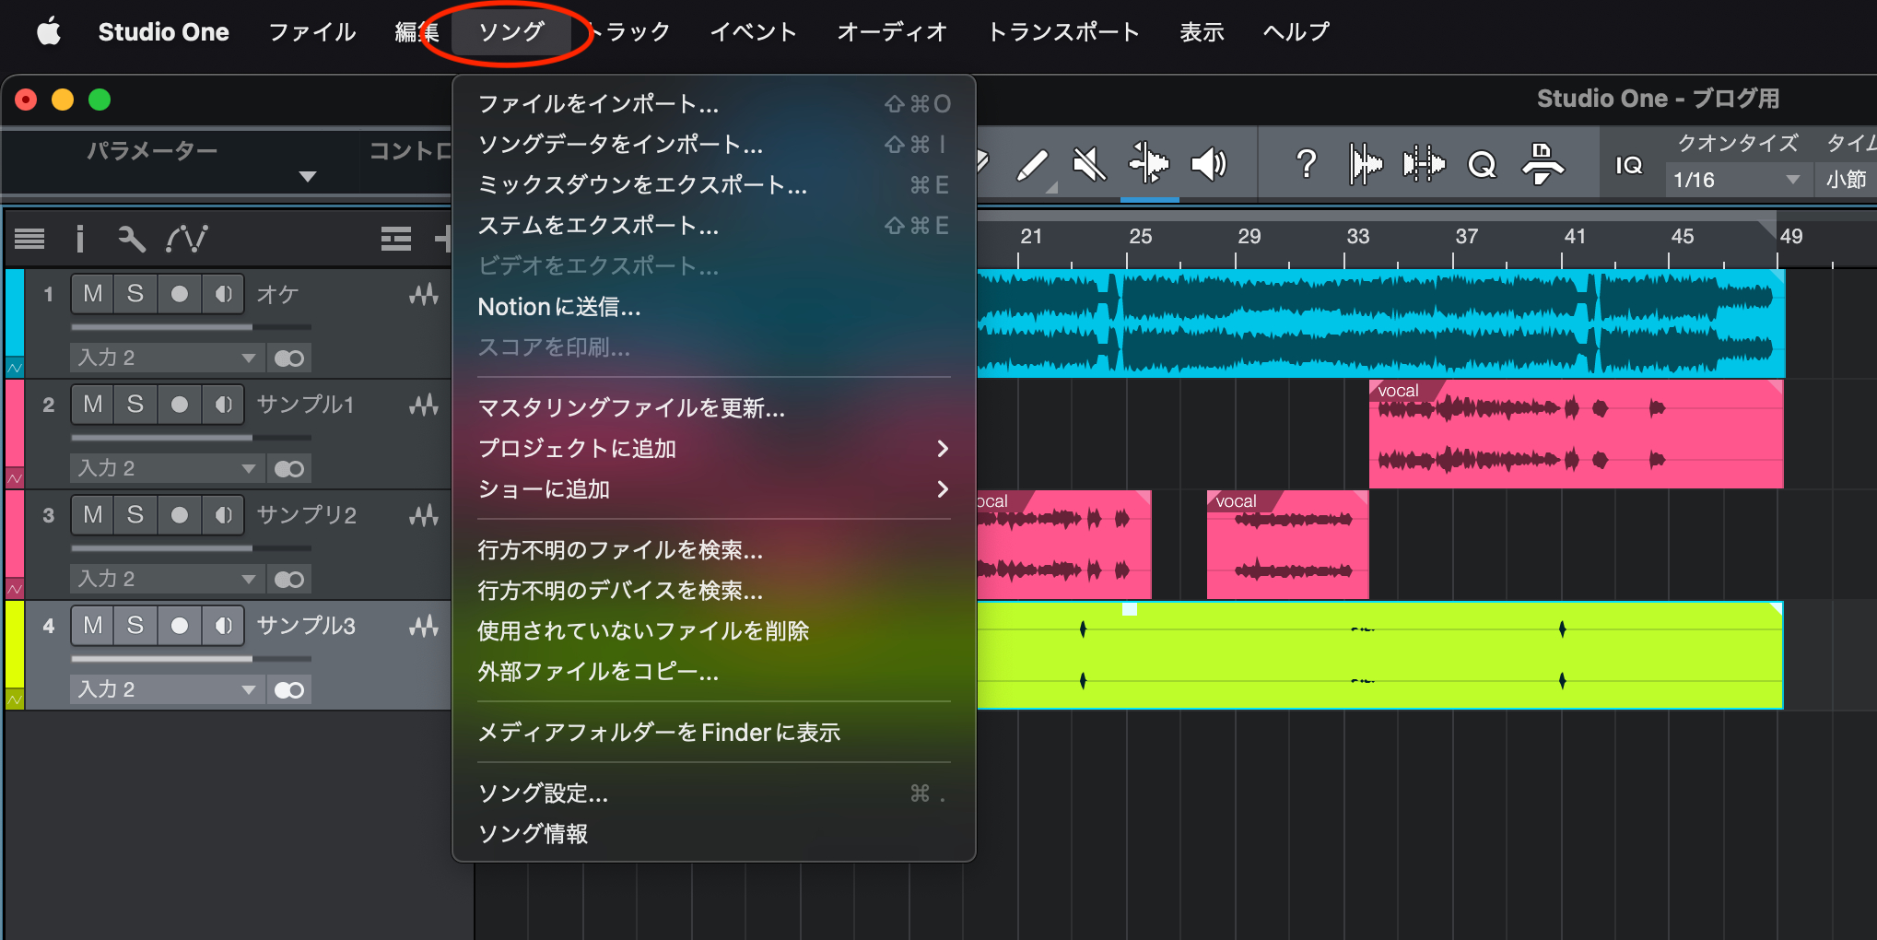Click the IQ button in the toolbar
The width and height of the screenshot is (1877, 940).
point(1629,164)
